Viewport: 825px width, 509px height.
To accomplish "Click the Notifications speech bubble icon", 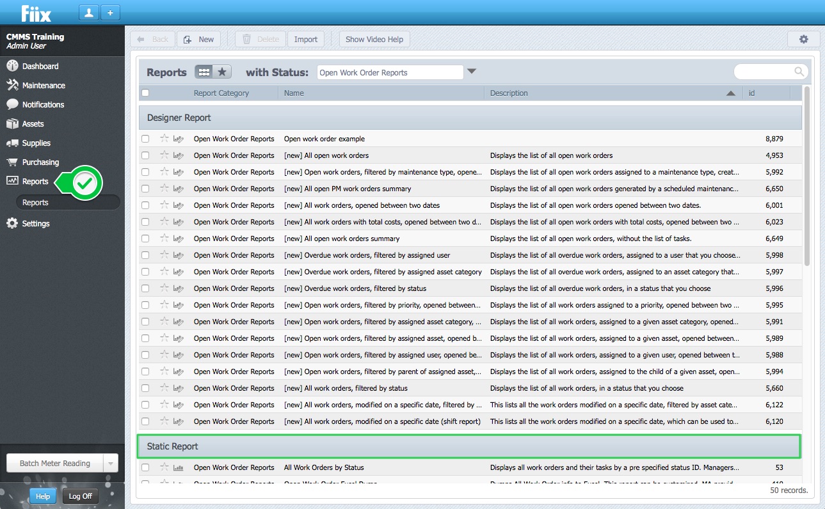I will pyautogui.click(x=12, y=104).
